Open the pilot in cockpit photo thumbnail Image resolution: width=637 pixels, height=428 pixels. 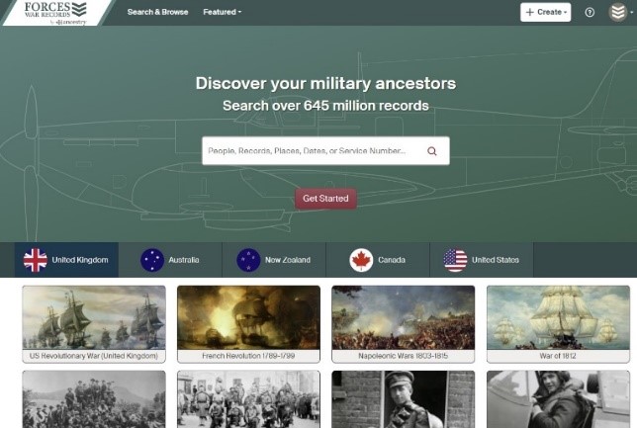pyautogui.click(x=558, y=399)
